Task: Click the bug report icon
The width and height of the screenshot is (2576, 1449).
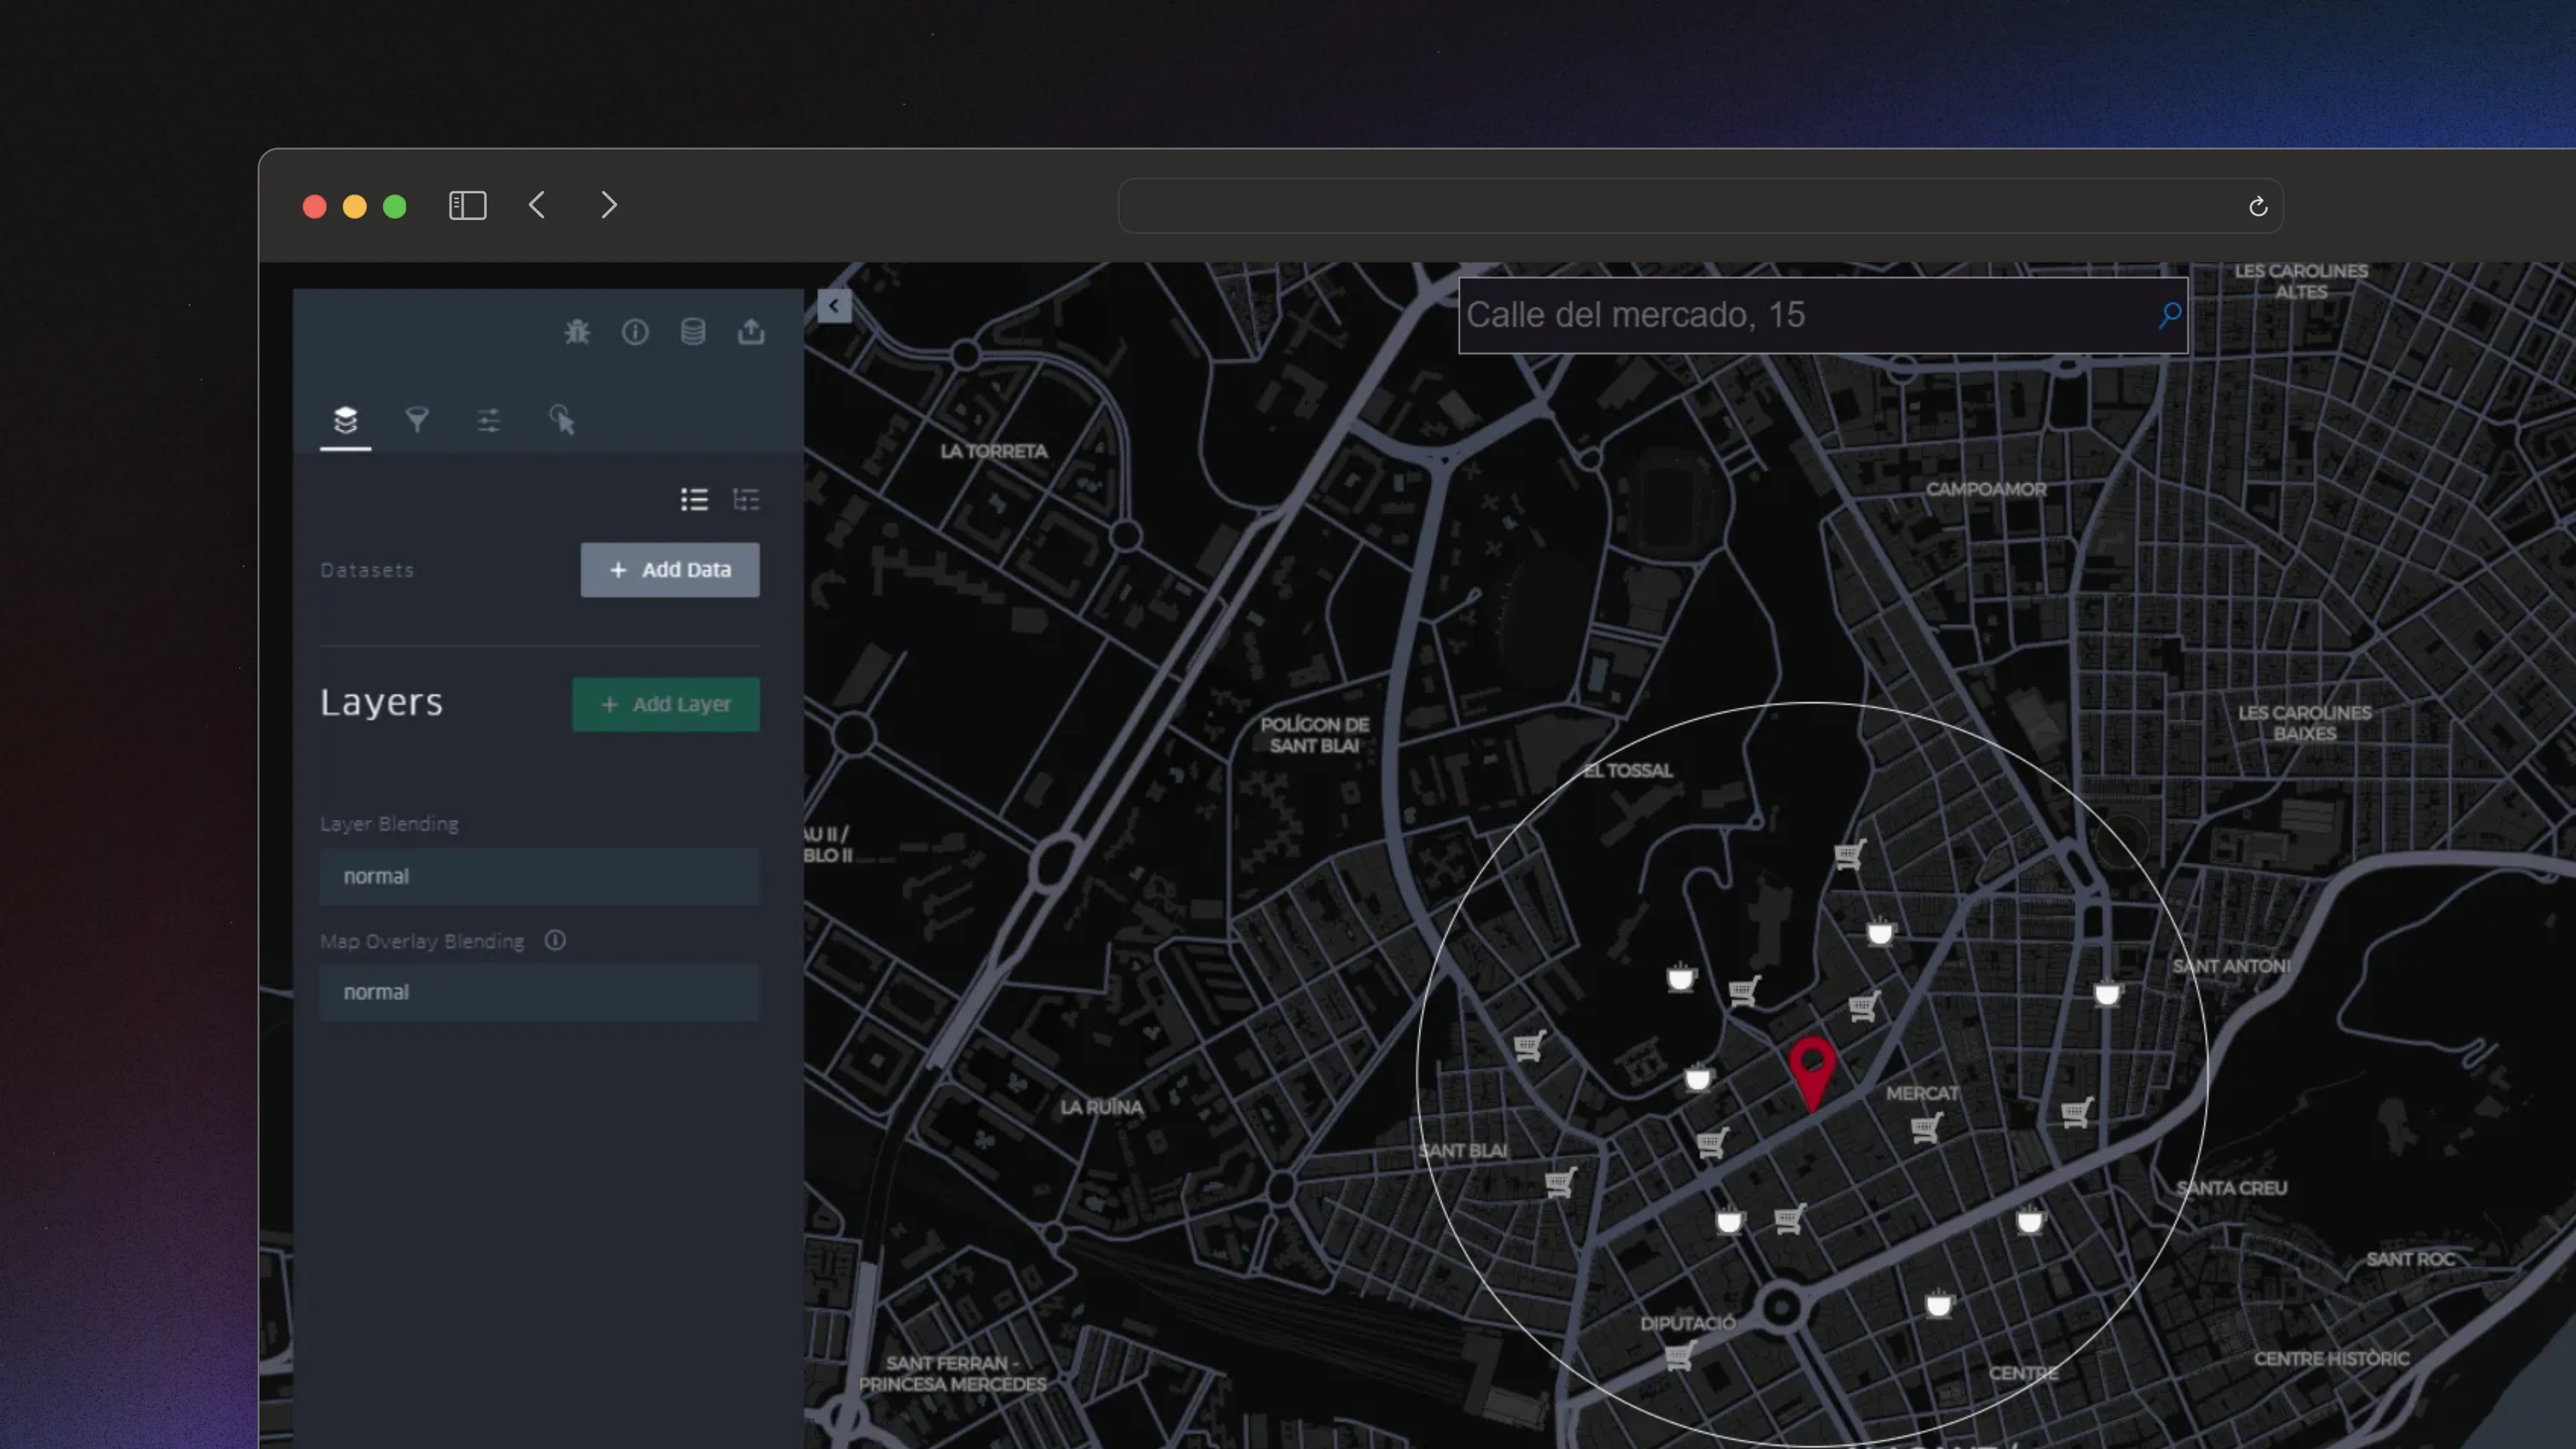Action: point(577,332)
